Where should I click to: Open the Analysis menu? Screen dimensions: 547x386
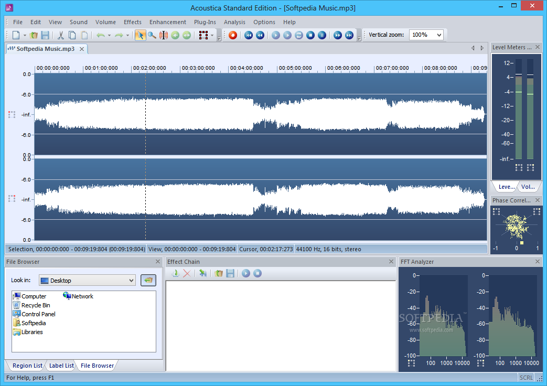234,22
